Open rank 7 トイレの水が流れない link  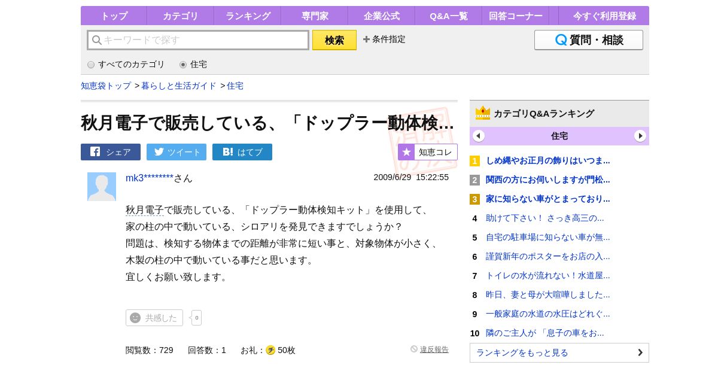(548, 275)
